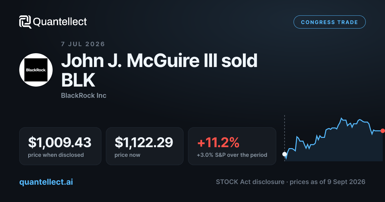Click the headline John J. McGuire III sold BLK

click(x=159, y=70)
